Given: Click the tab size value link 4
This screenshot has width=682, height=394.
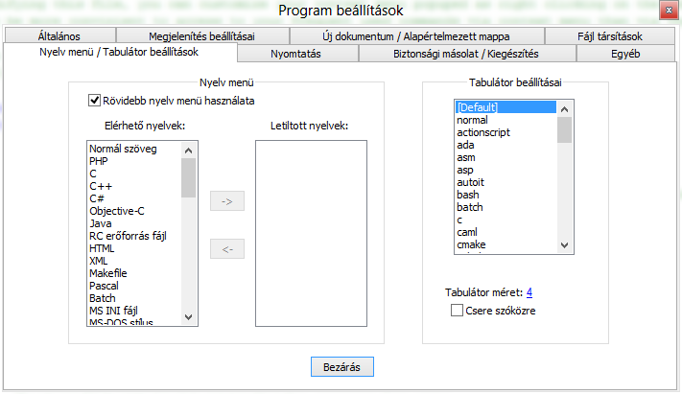Looking at the screenshot, I should coord(529,292).
